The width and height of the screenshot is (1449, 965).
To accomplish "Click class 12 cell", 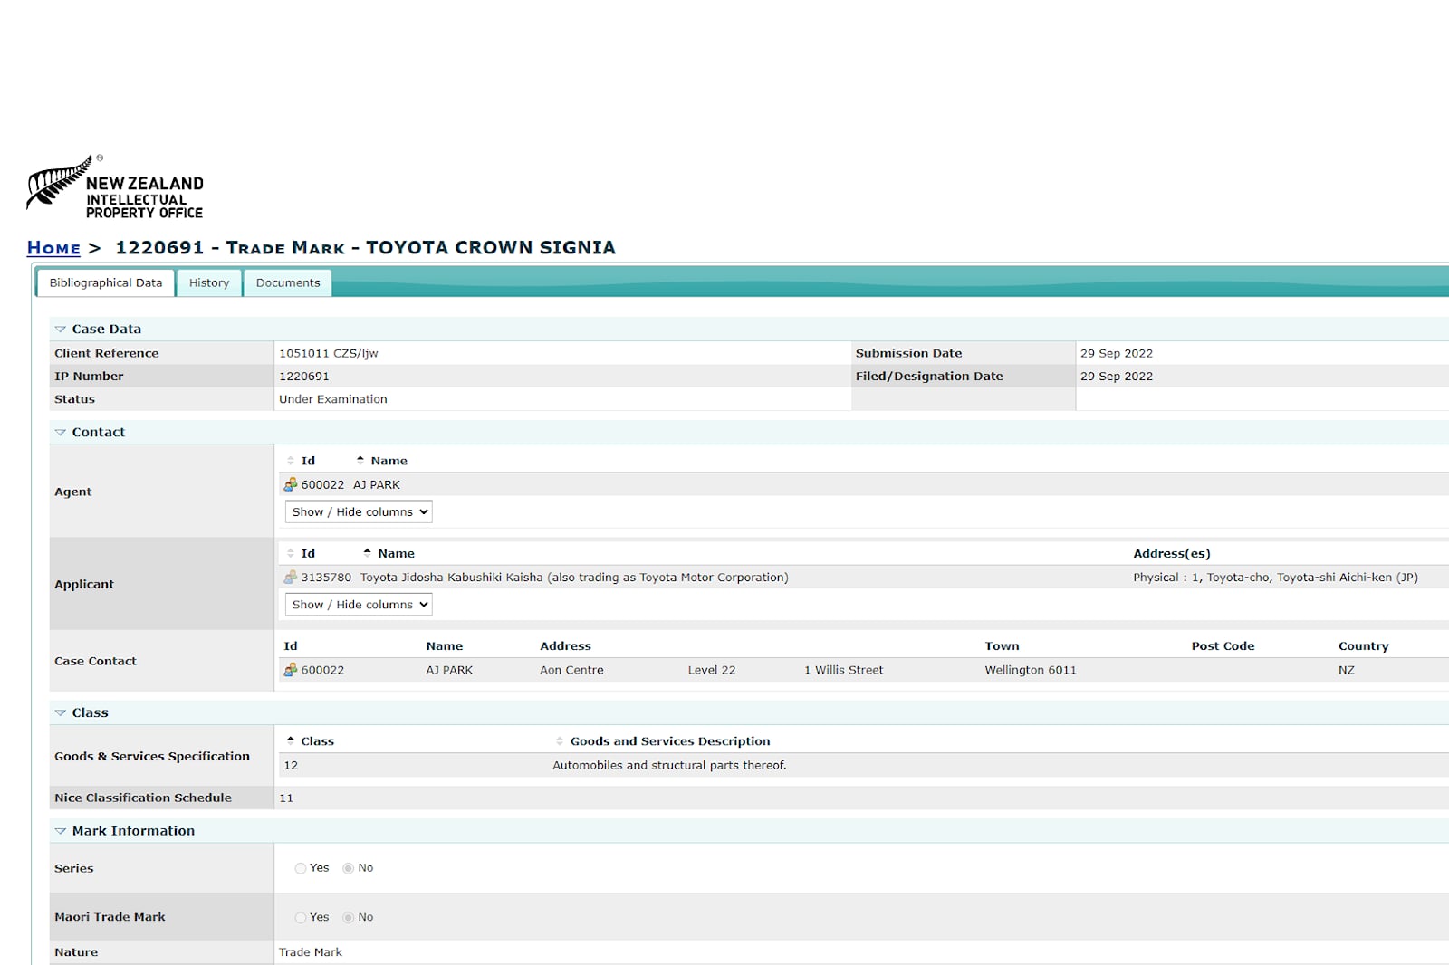I will tap(291, 766).
